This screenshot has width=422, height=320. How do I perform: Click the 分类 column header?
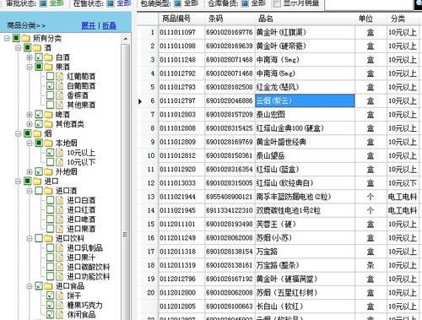coord(403,19)
